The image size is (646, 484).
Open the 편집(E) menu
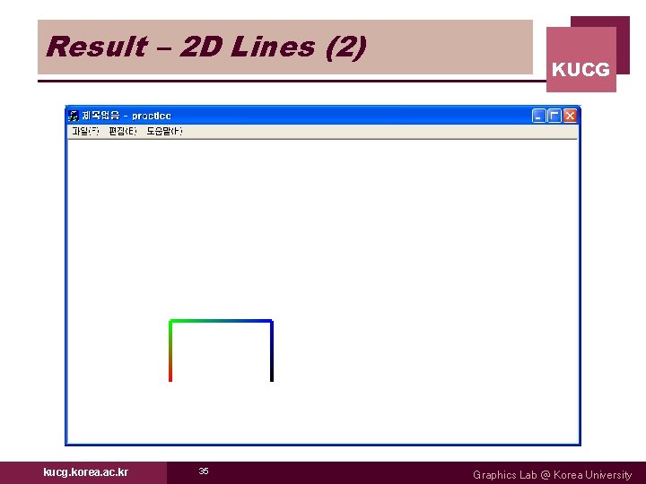(x=122, y=131)
